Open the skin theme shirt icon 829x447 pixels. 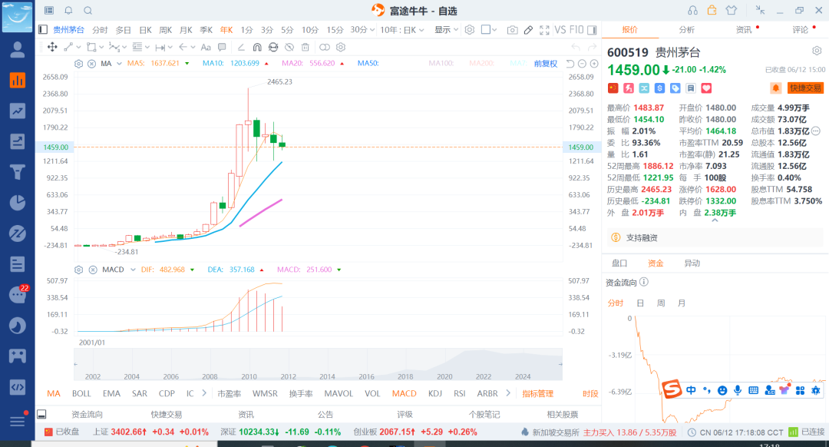(732, 10)
